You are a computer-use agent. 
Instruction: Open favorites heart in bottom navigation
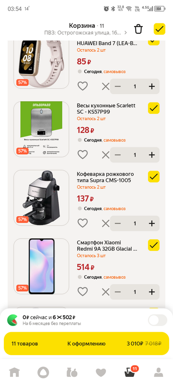tap(101, 373)
